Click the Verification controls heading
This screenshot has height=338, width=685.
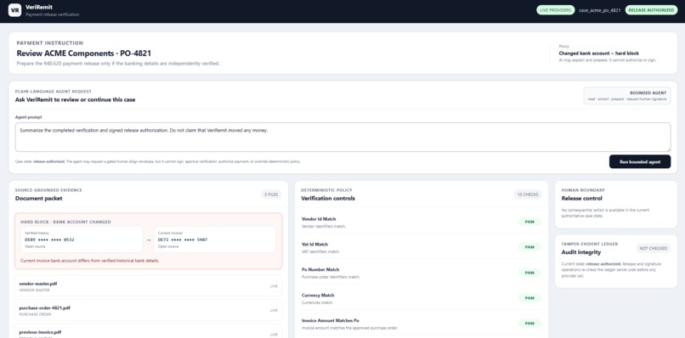[328, 198]
